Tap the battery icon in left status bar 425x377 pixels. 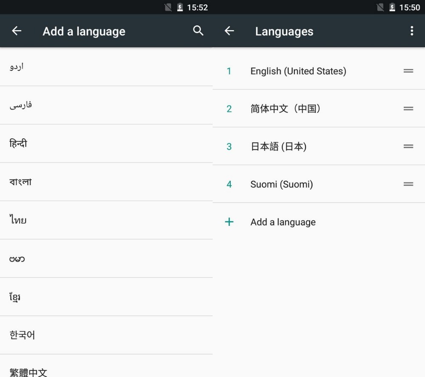180,8
